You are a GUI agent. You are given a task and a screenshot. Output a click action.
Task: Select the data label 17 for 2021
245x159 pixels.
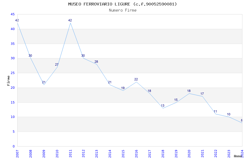tap(202, 94)
